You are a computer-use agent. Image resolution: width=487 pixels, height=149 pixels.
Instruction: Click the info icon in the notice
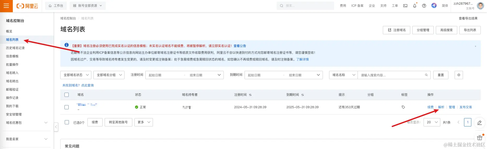tap(67, 45)
